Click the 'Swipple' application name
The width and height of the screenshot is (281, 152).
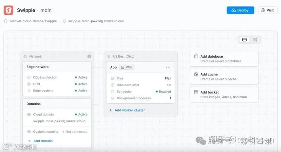(26, 10)
